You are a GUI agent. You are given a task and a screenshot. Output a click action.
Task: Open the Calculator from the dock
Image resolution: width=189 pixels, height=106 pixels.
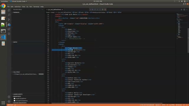pos(3,44)
